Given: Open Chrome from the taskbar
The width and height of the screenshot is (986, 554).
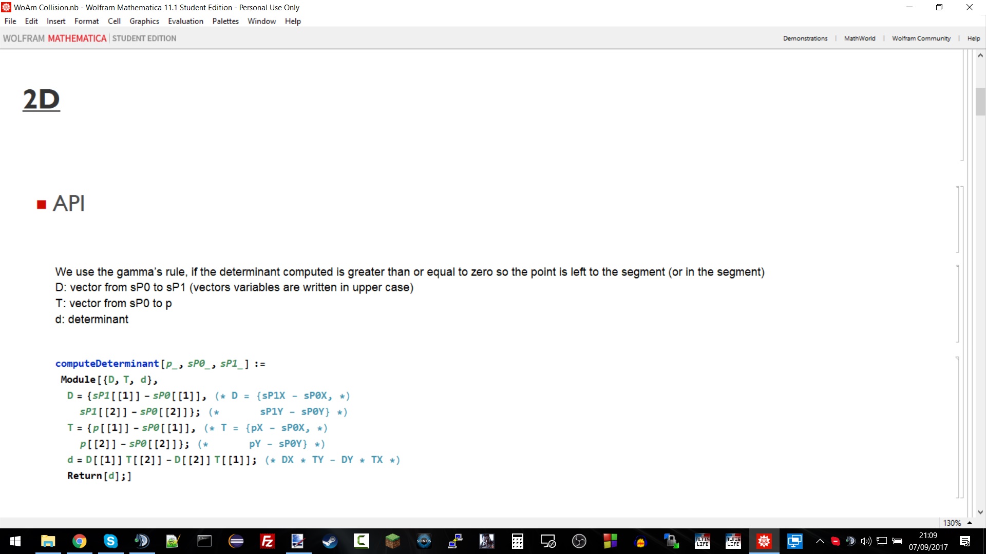Looking at the screenshot, I should click(x=79, y=541).
